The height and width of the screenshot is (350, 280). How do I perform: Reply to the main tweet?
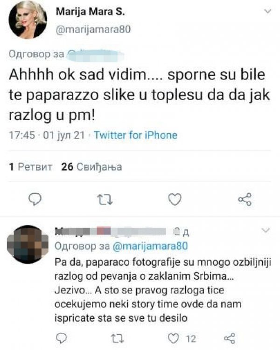pyautogui.click(x=37, y=200)
